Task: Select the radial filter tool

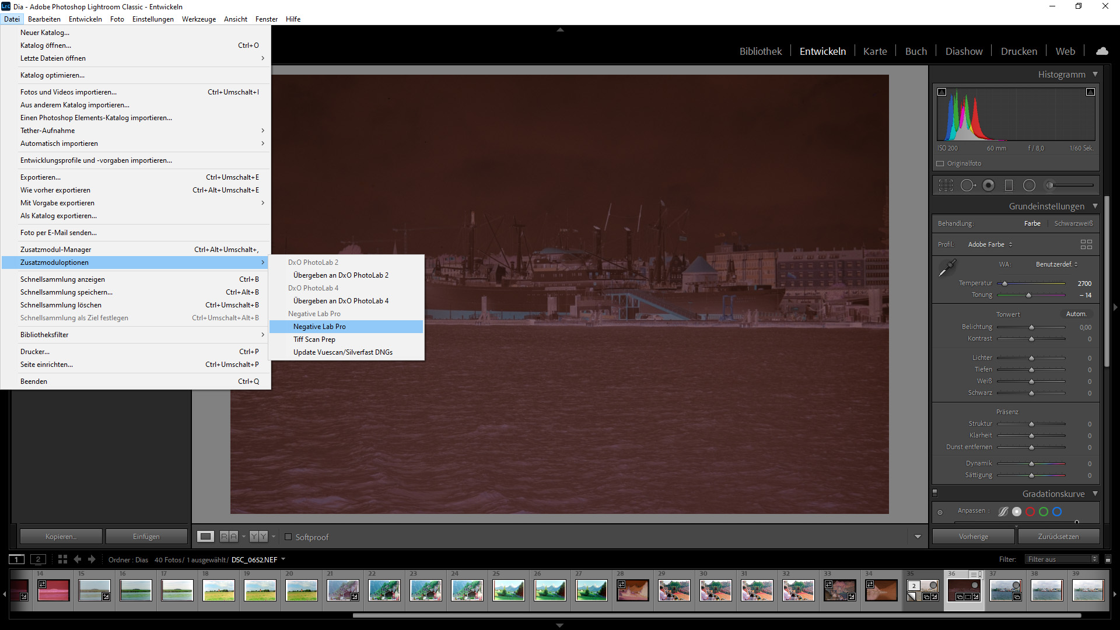Action: 1029,185
